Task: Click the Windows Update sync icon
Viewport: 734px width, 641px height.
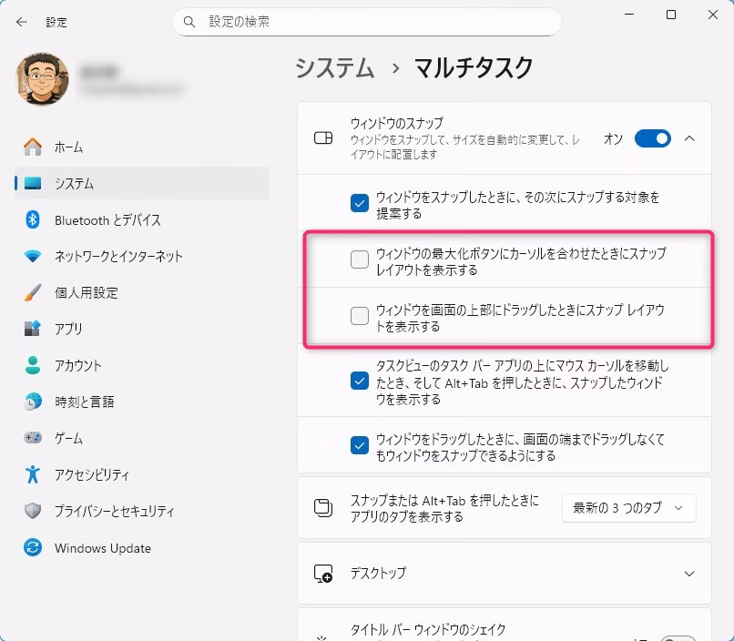Action: pos(33,548)
